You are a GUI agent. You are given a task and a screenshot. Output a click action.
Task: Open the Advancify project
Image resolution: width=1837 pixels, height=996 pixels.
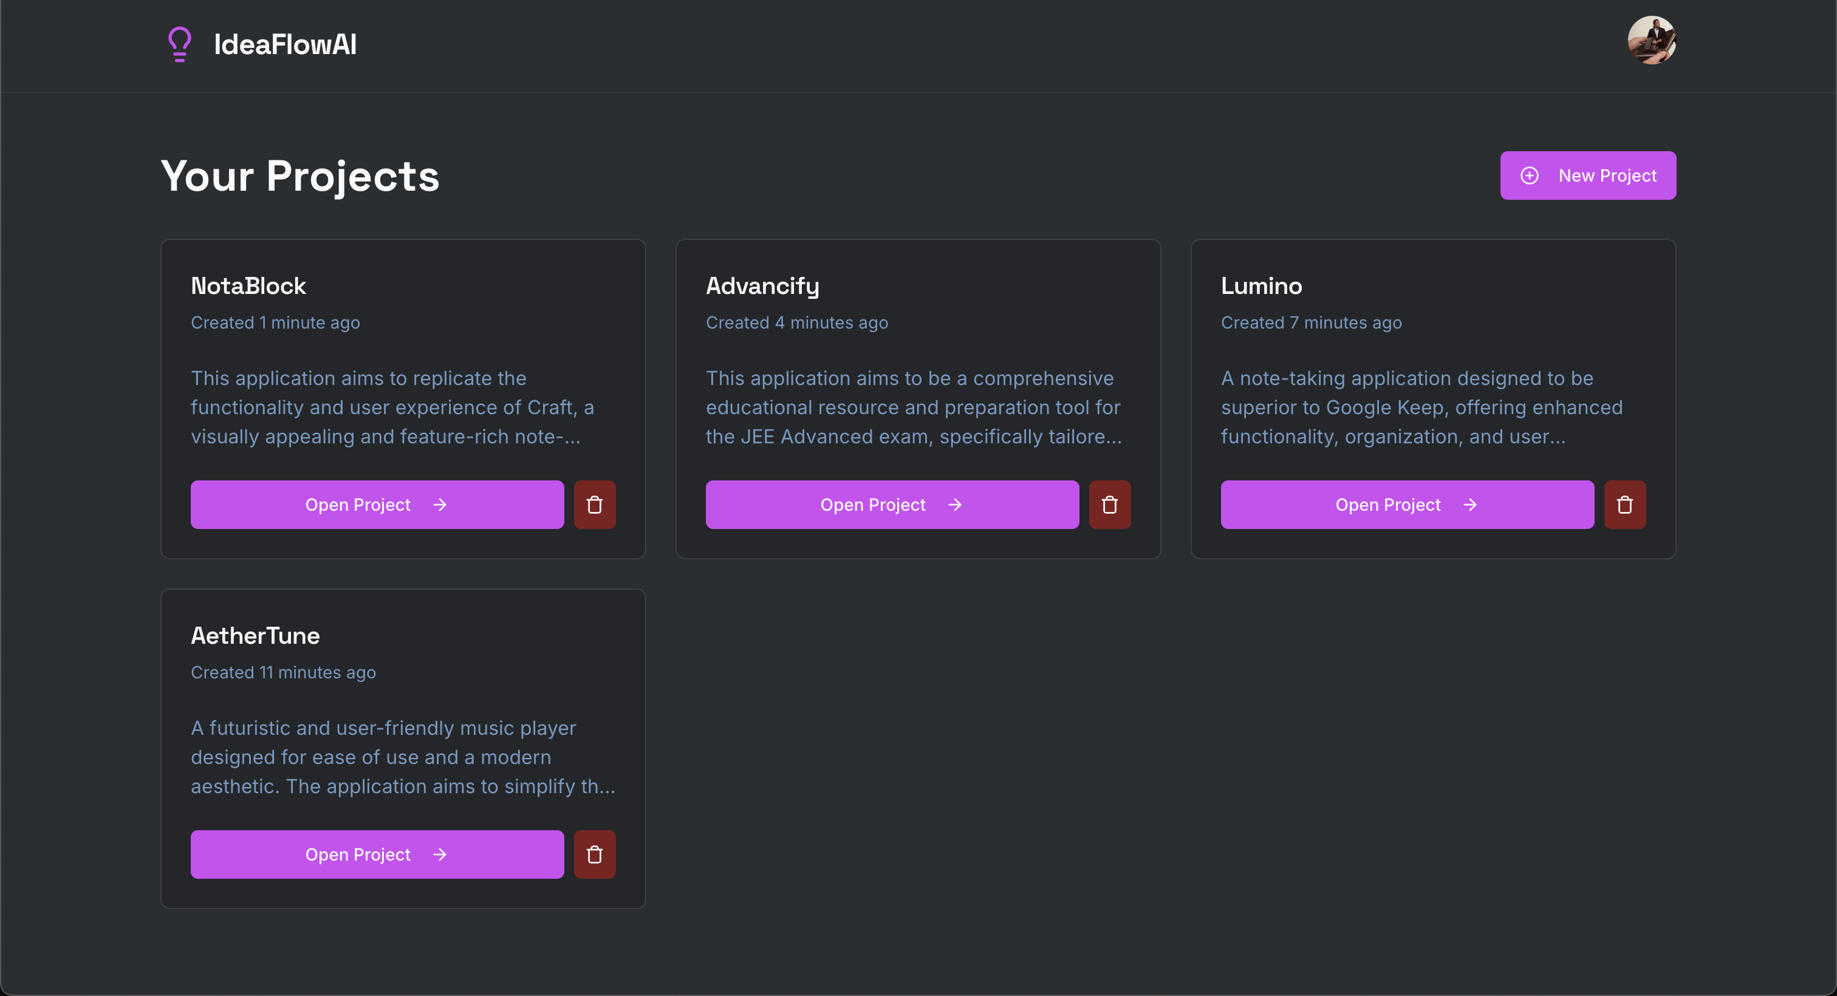coord(891,504)
